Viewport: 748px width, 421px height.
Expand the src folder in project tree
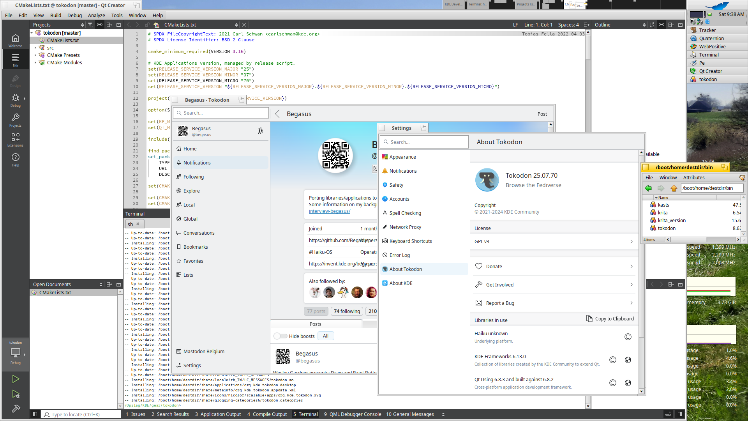point(35,48)
